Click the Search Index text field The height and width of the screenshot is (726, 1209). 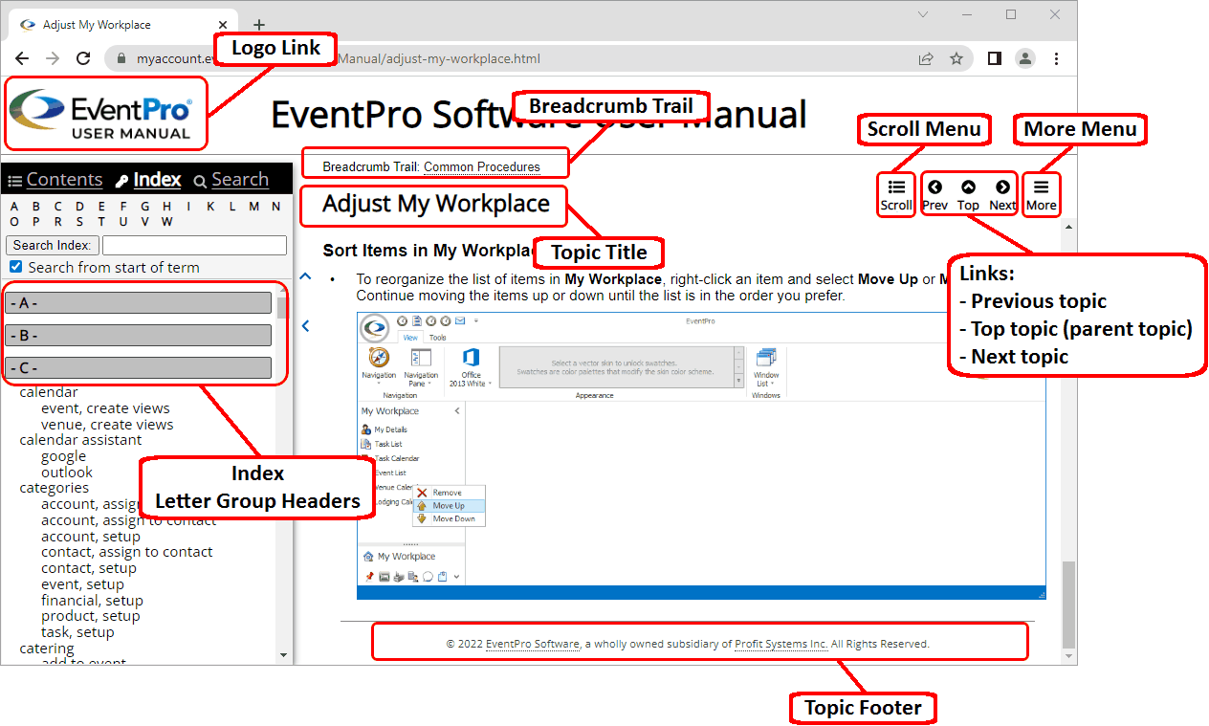194,246
